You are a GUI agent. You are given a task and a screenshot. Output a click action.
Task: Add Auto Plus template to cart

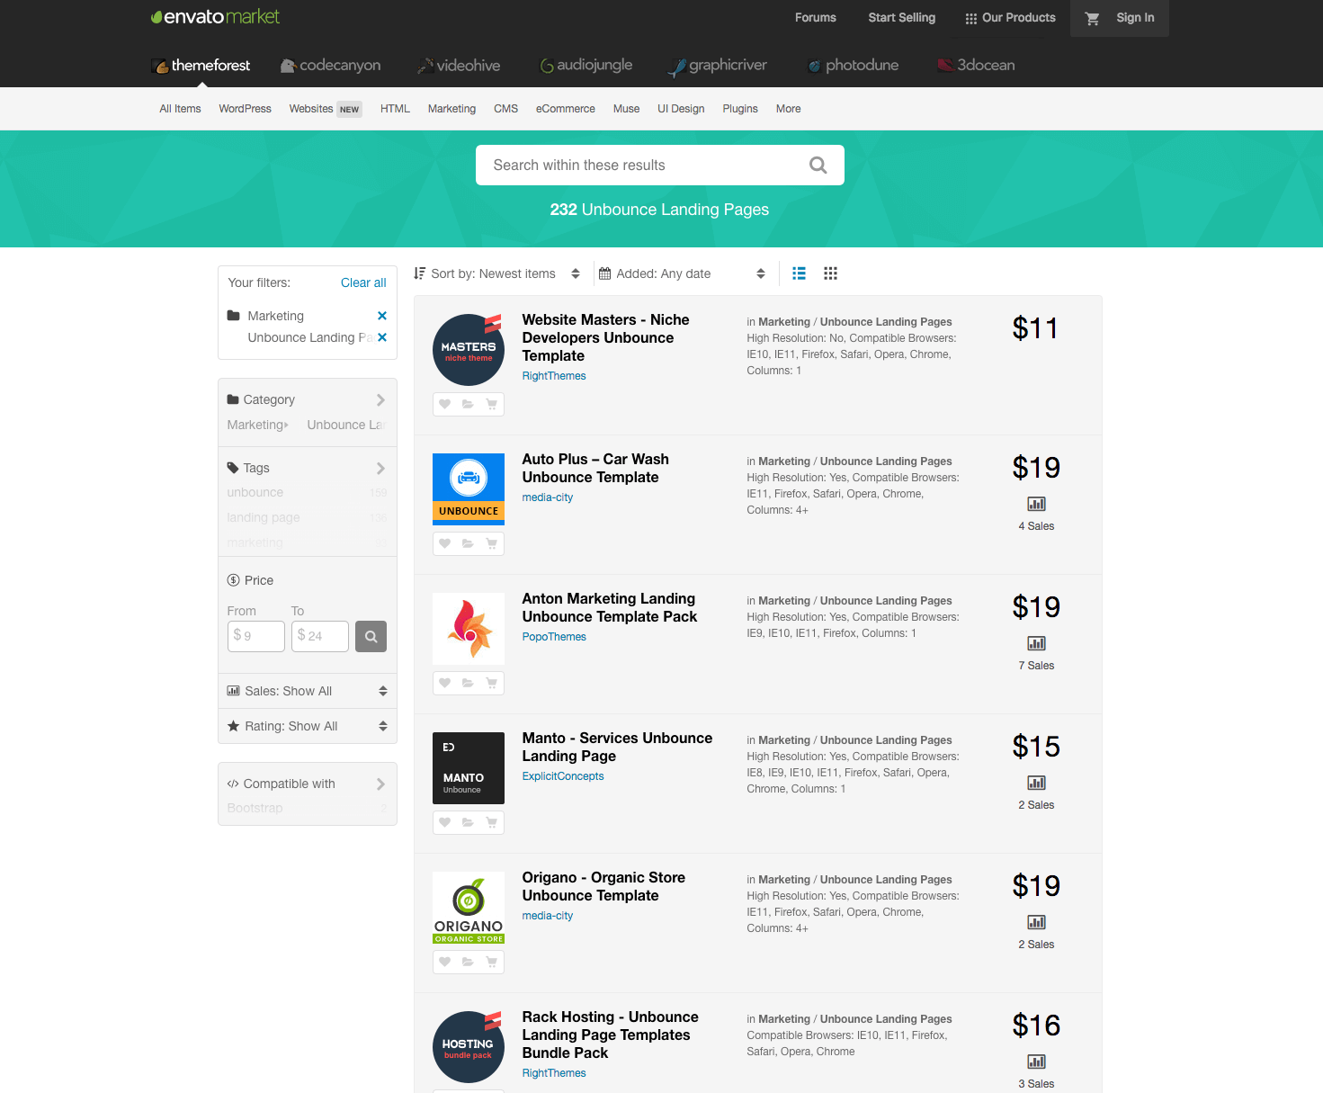(x=492, y=544)
